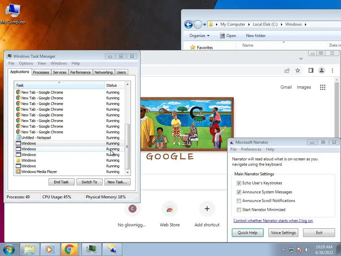Open the Options menu in Task Manager
Viewport: 341px width, 256px height.
(26, 63)
